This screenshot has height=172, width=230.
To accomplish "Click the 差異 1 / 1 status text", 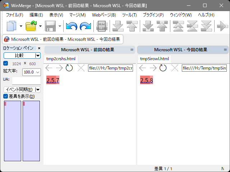I will (x=163, y=169).
